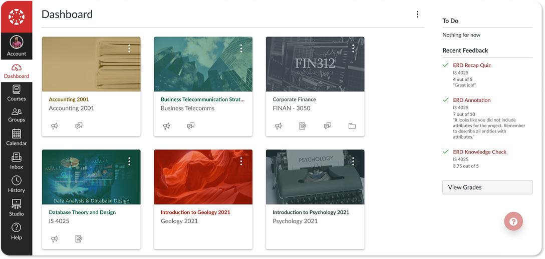Open Database Theory announcements icon
The height and width of the screenshot is (259, 545).
point(55,239)
